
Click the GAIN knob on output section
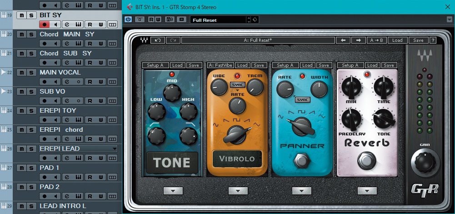[425, 162]
